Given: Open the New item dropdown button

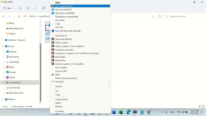Looking at the screenshot, I should (8, 8).
